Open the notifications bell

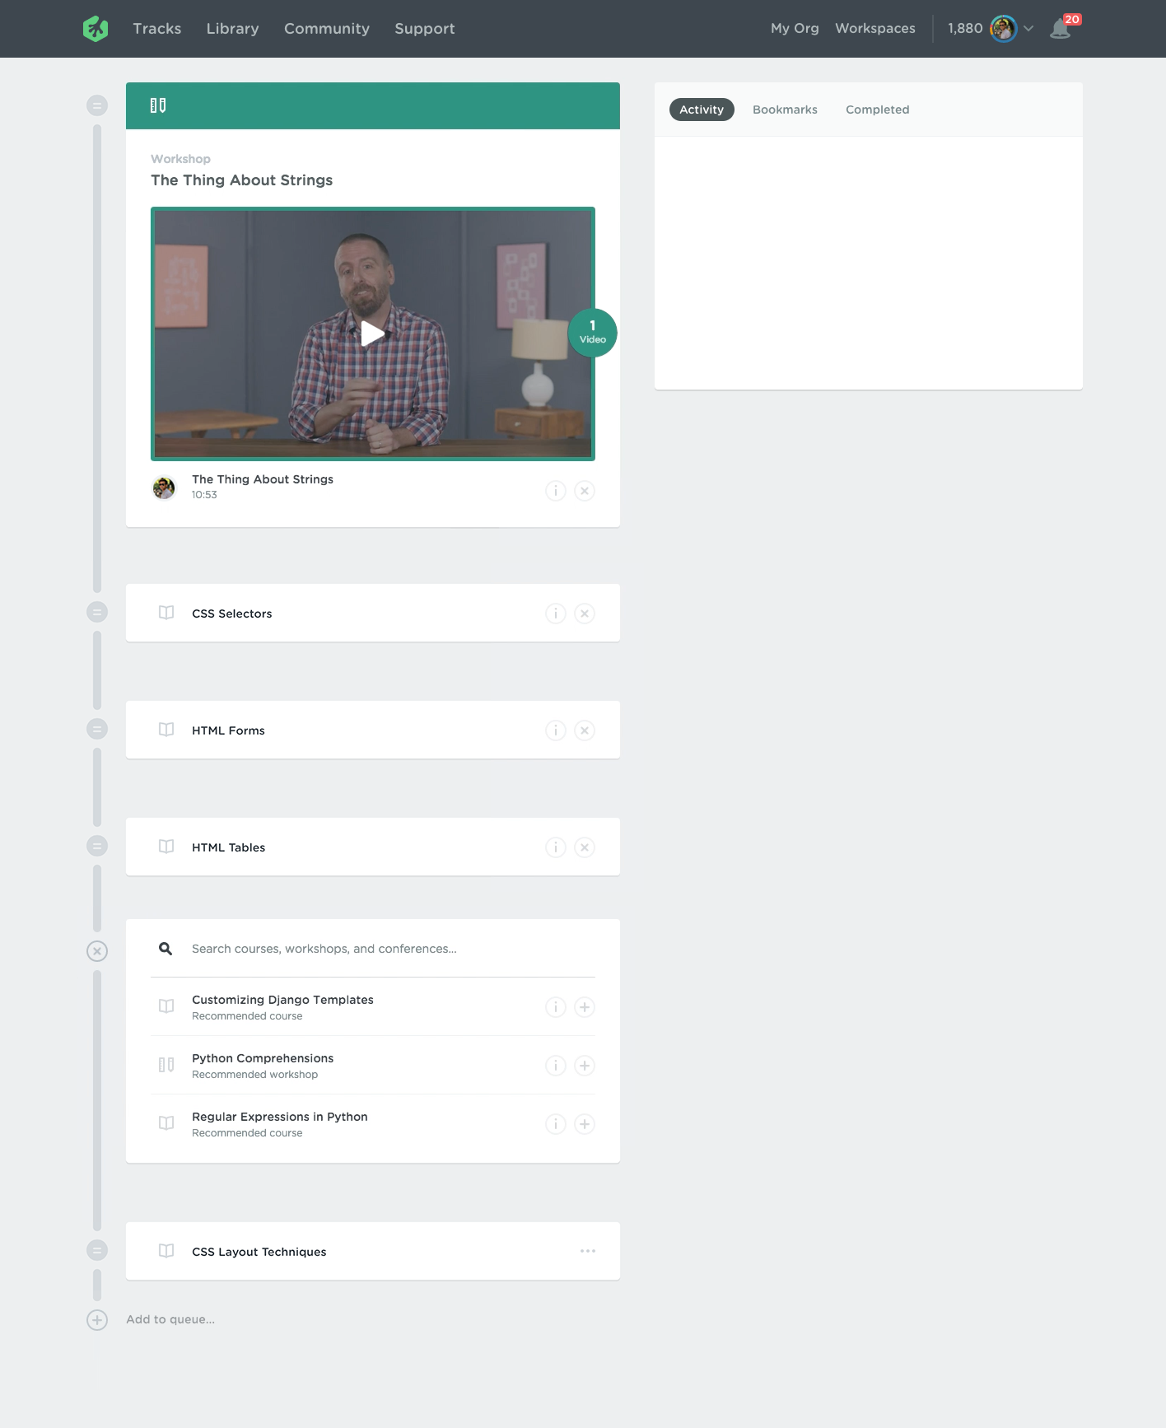tap(1061, 30)
